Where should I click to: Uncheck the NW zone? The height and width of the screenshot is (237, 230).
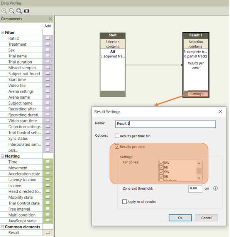point(161,163)
